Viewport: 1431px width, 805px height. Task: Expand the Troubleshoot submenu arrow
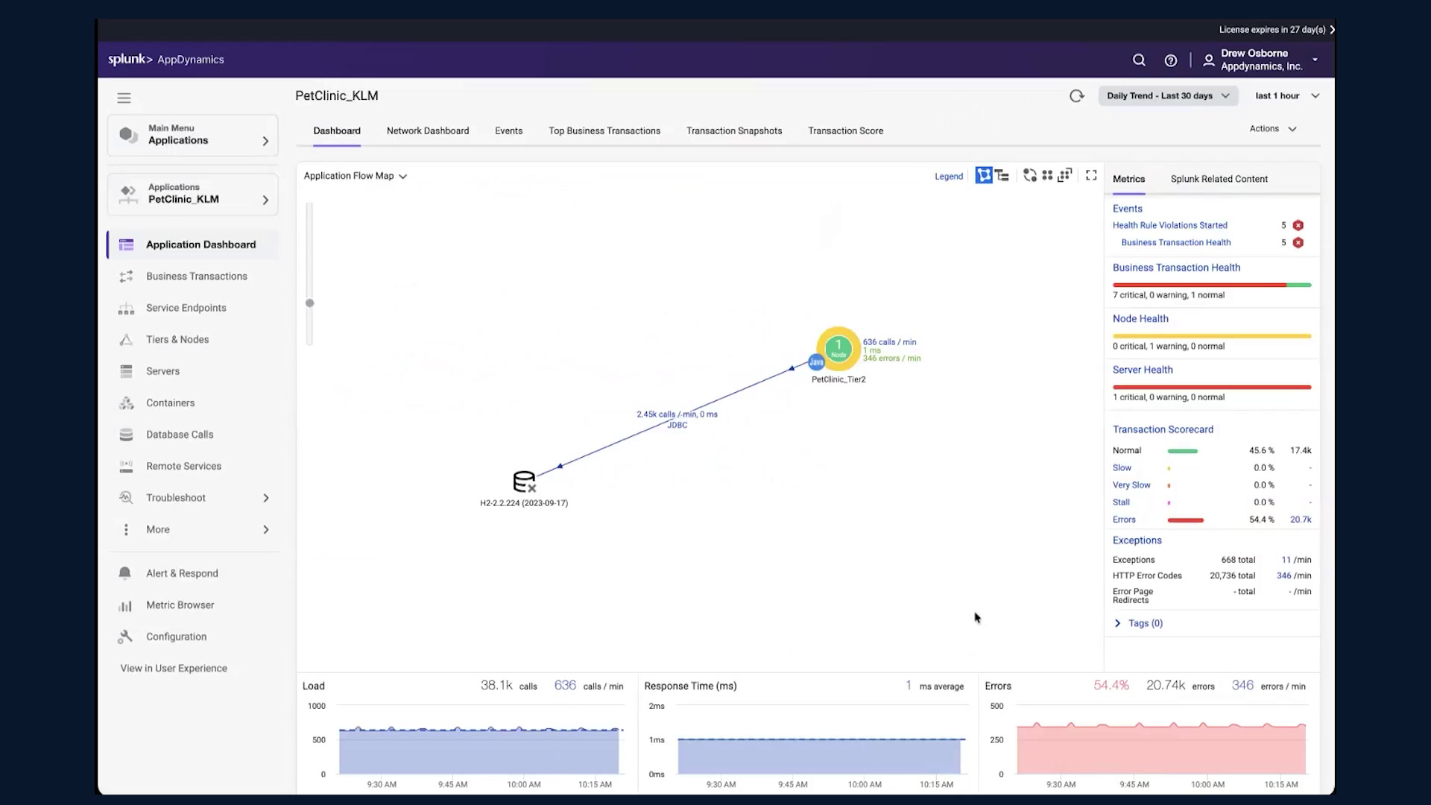[266, 498]
